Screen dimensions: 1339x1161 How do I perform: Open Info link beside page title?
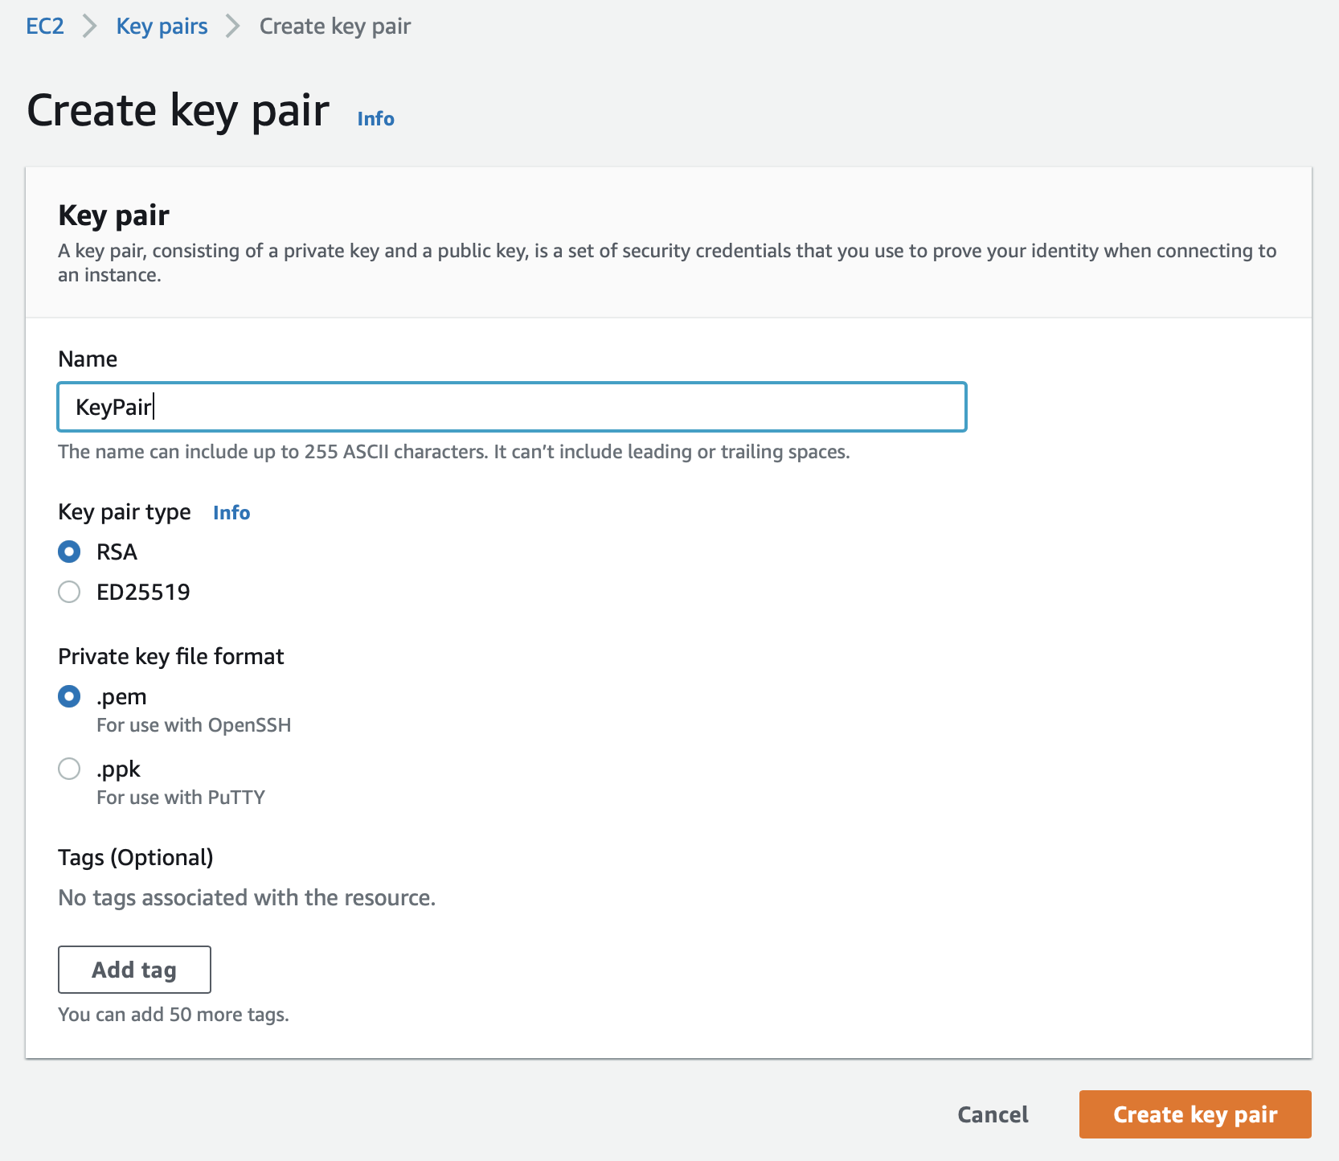pyautogui.click(x=375, y=118)
